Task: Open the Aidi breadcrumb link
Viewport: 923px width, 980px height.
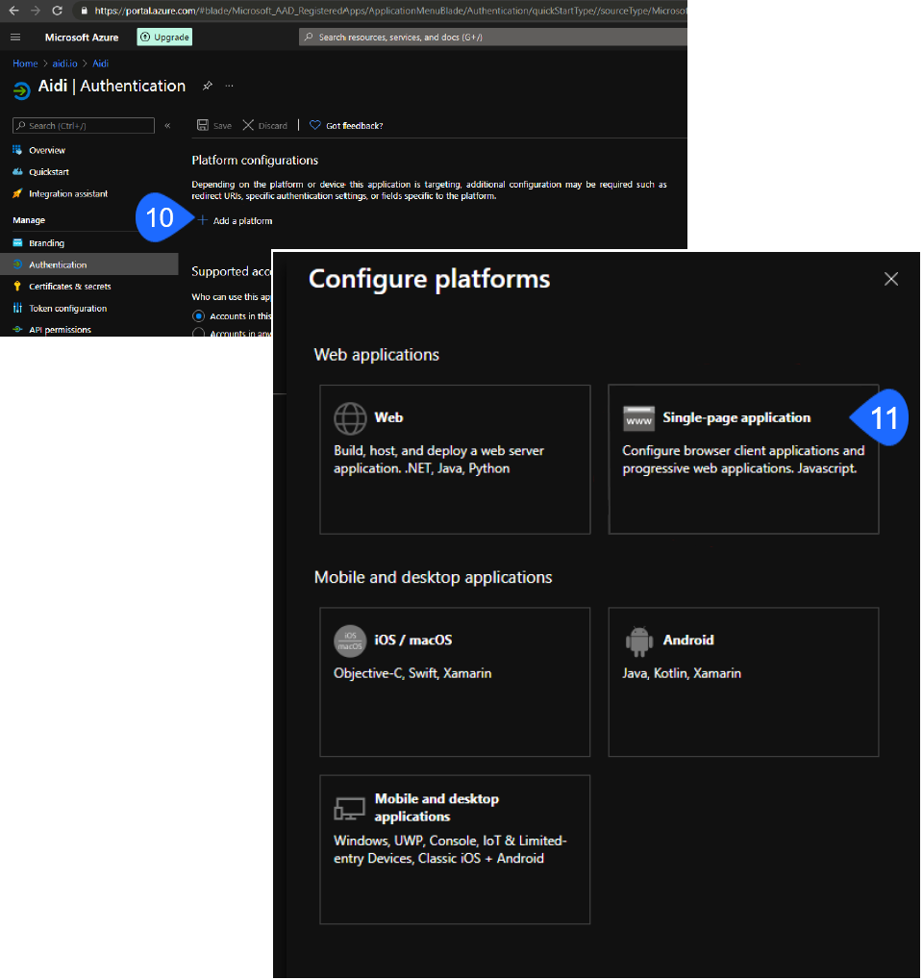Action: click(x=101, y=63)
